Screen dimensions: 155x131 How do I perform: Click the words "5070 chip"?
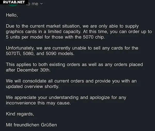tap(95, 37)
